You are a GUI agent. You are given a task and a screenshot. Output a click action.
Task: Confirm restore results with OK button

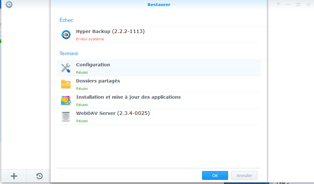(x=215, y=175)
